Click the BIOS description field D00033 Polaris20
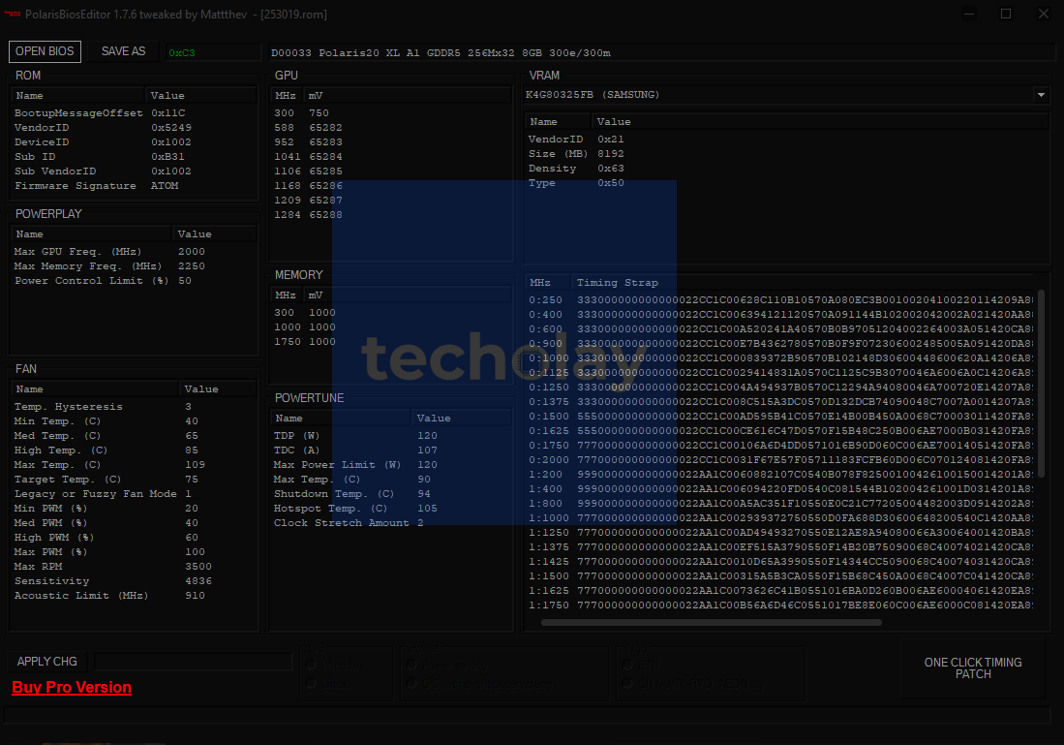 [661, 52]
